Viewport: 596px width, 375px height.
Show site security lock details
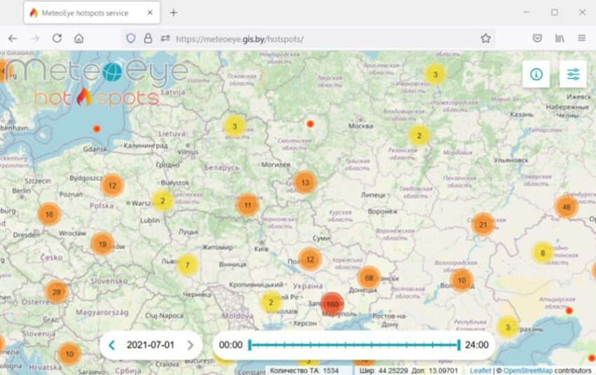148,39
